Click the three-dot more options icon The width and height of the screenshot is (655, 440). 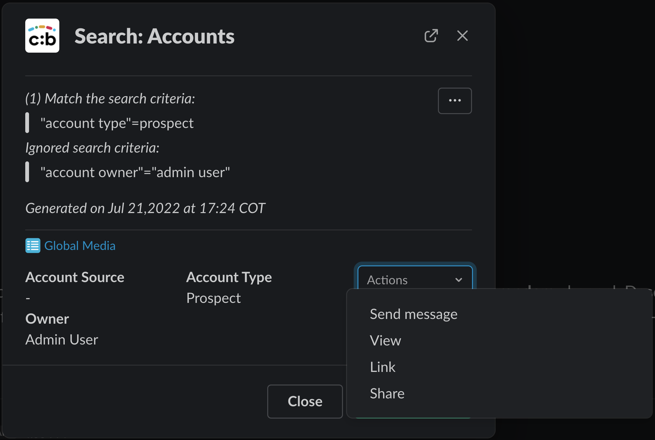[455, 101]
